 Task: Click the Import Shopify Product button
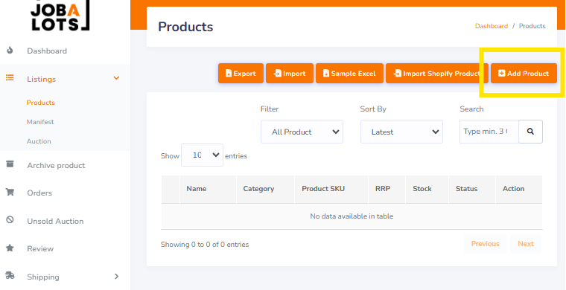click(x=436, y=74)
